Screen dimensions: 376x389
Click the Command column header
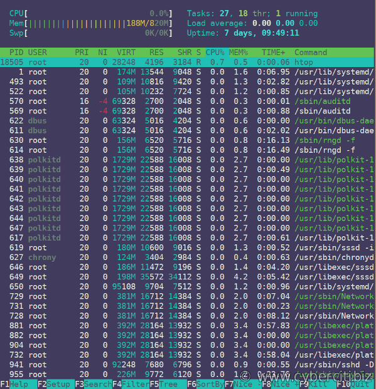point(311,53)
